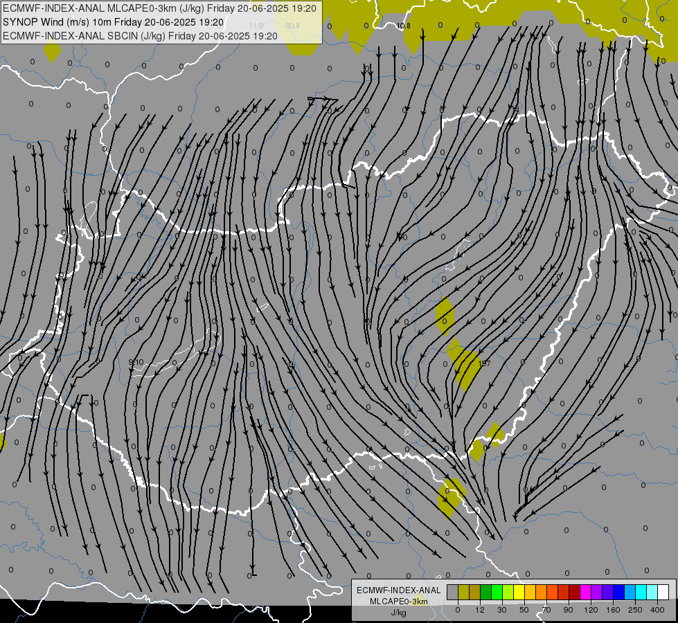Click the legend value 120
Screen dimensions: 678x623
coord(591,610)
